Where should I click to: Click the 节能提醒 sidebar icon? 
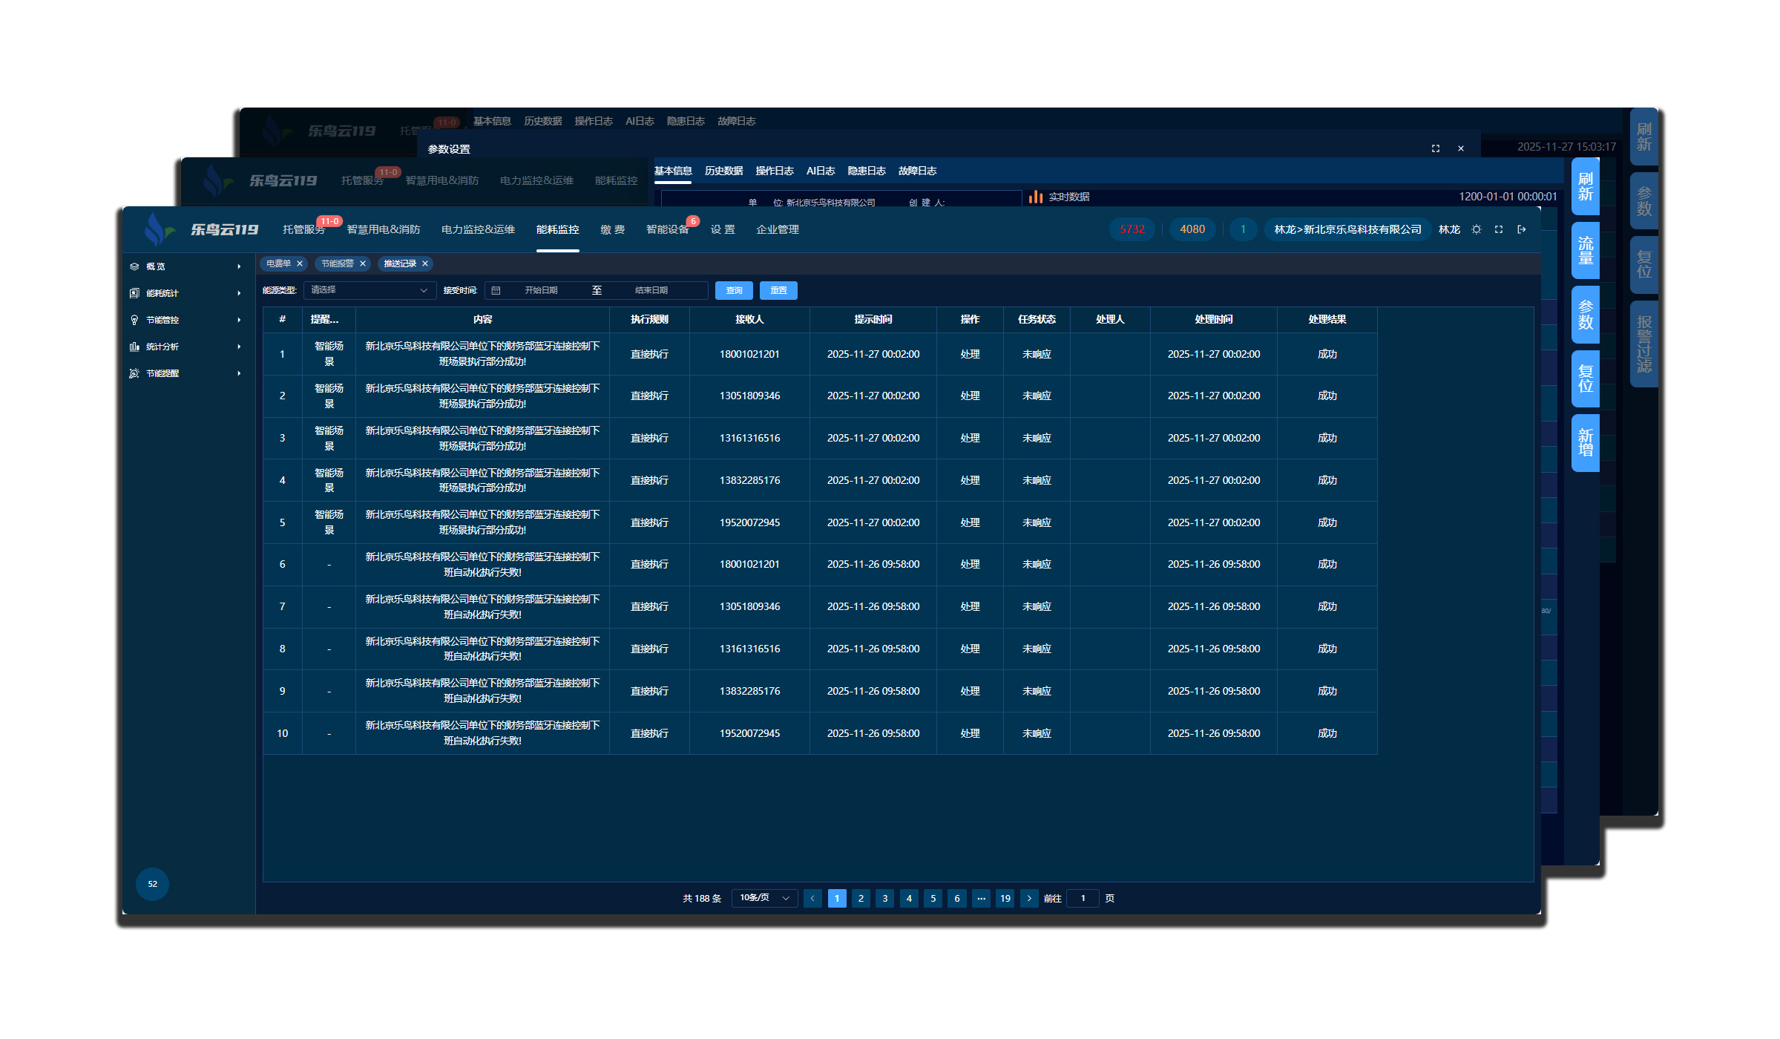point(134,373)
